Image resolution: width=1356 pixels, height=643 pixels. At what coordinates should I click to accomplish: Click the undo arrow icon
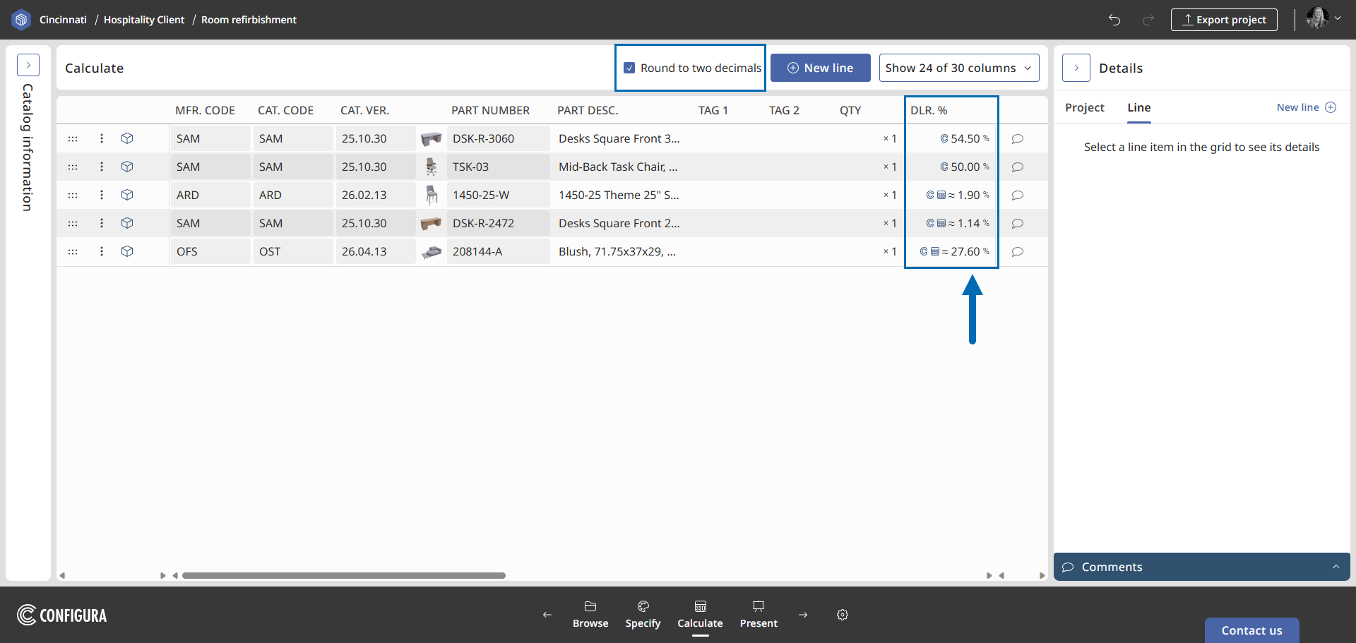[x=1114, y=20]
